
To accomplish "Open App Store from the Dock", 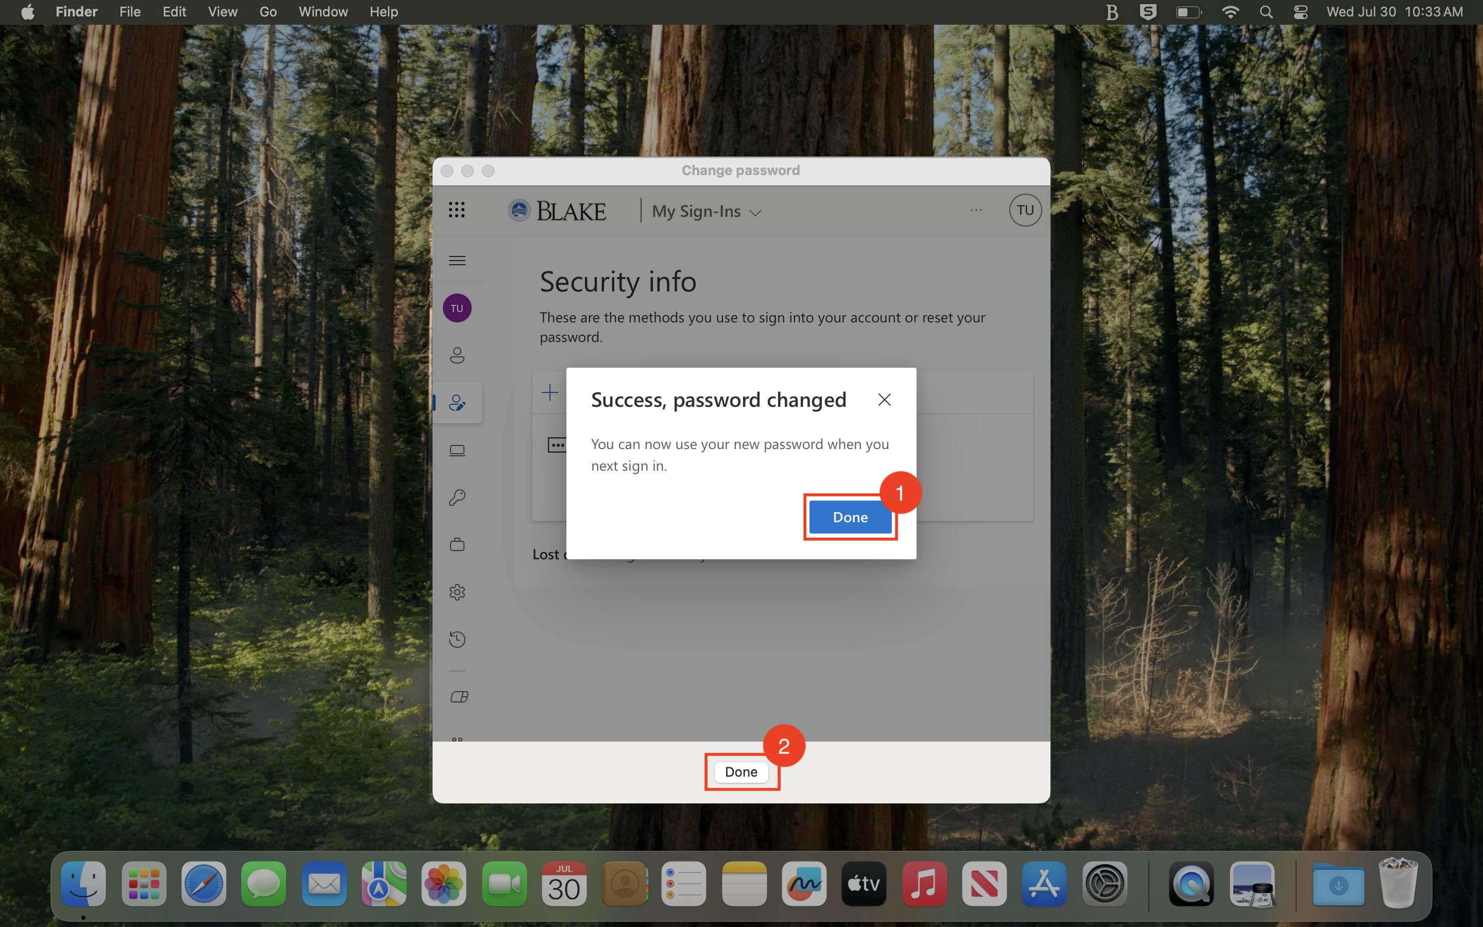I will tap(1044, 883).
